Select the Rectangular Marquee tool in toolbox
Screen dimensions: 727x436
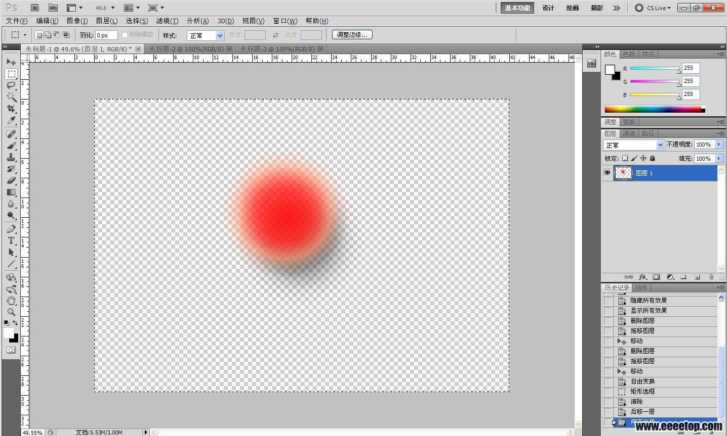[x=11, y=74]
